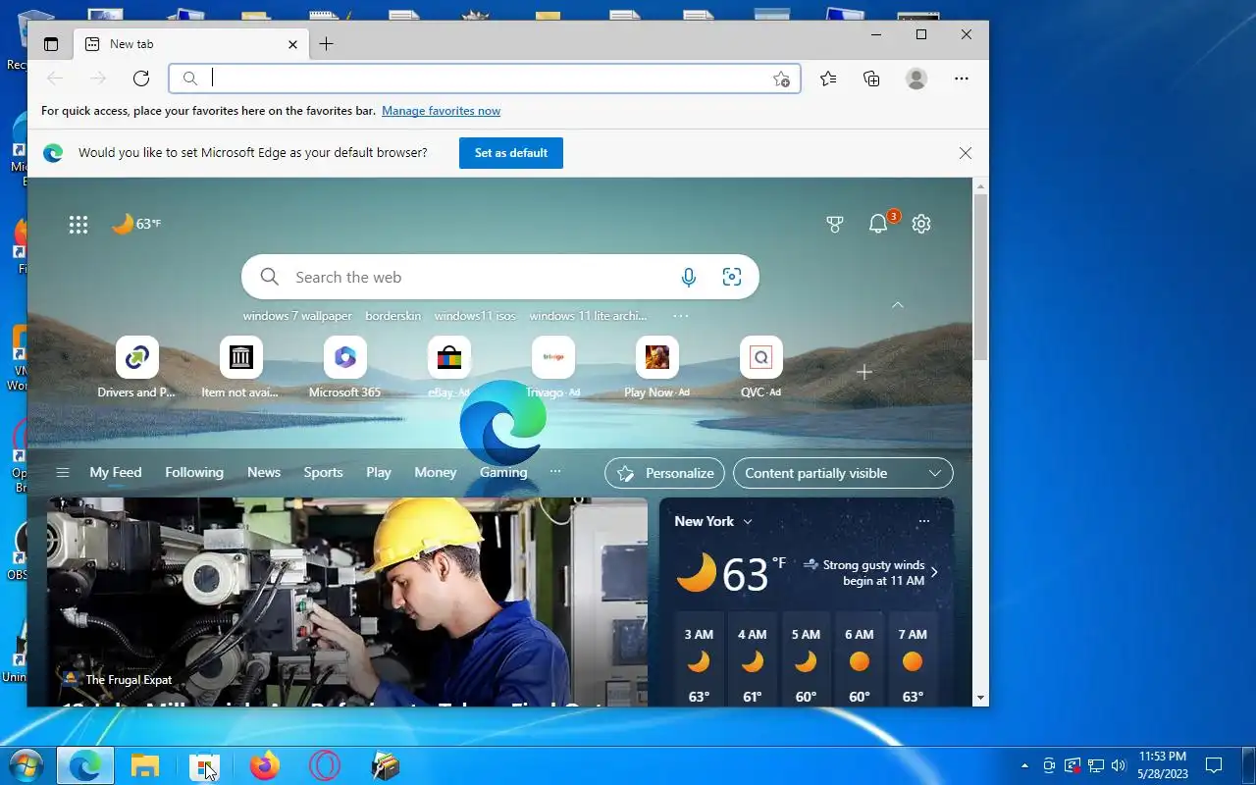The height and width of the screenshot is (785, 1256).
Task: Start voice search with microphone icon
Action: coord(689,278)
